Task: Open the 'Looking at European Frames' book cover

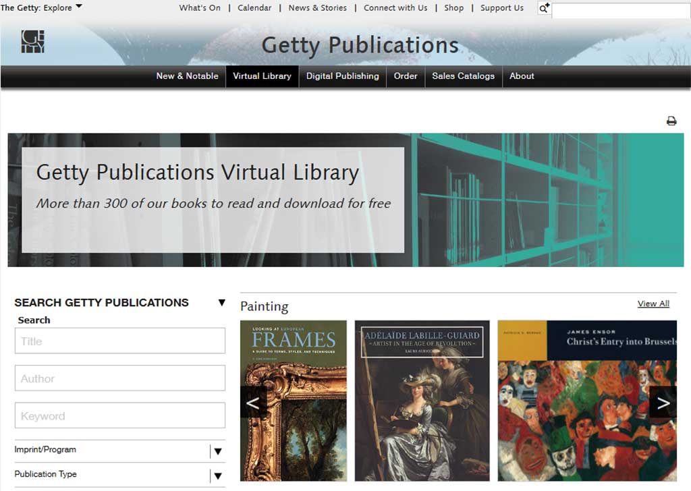Action: [293, 401]
